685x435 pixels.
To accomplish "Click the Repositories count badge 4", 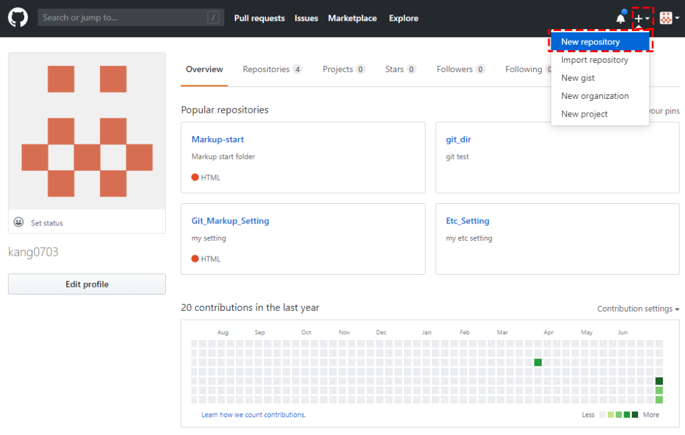I will (x=298, y=69).
